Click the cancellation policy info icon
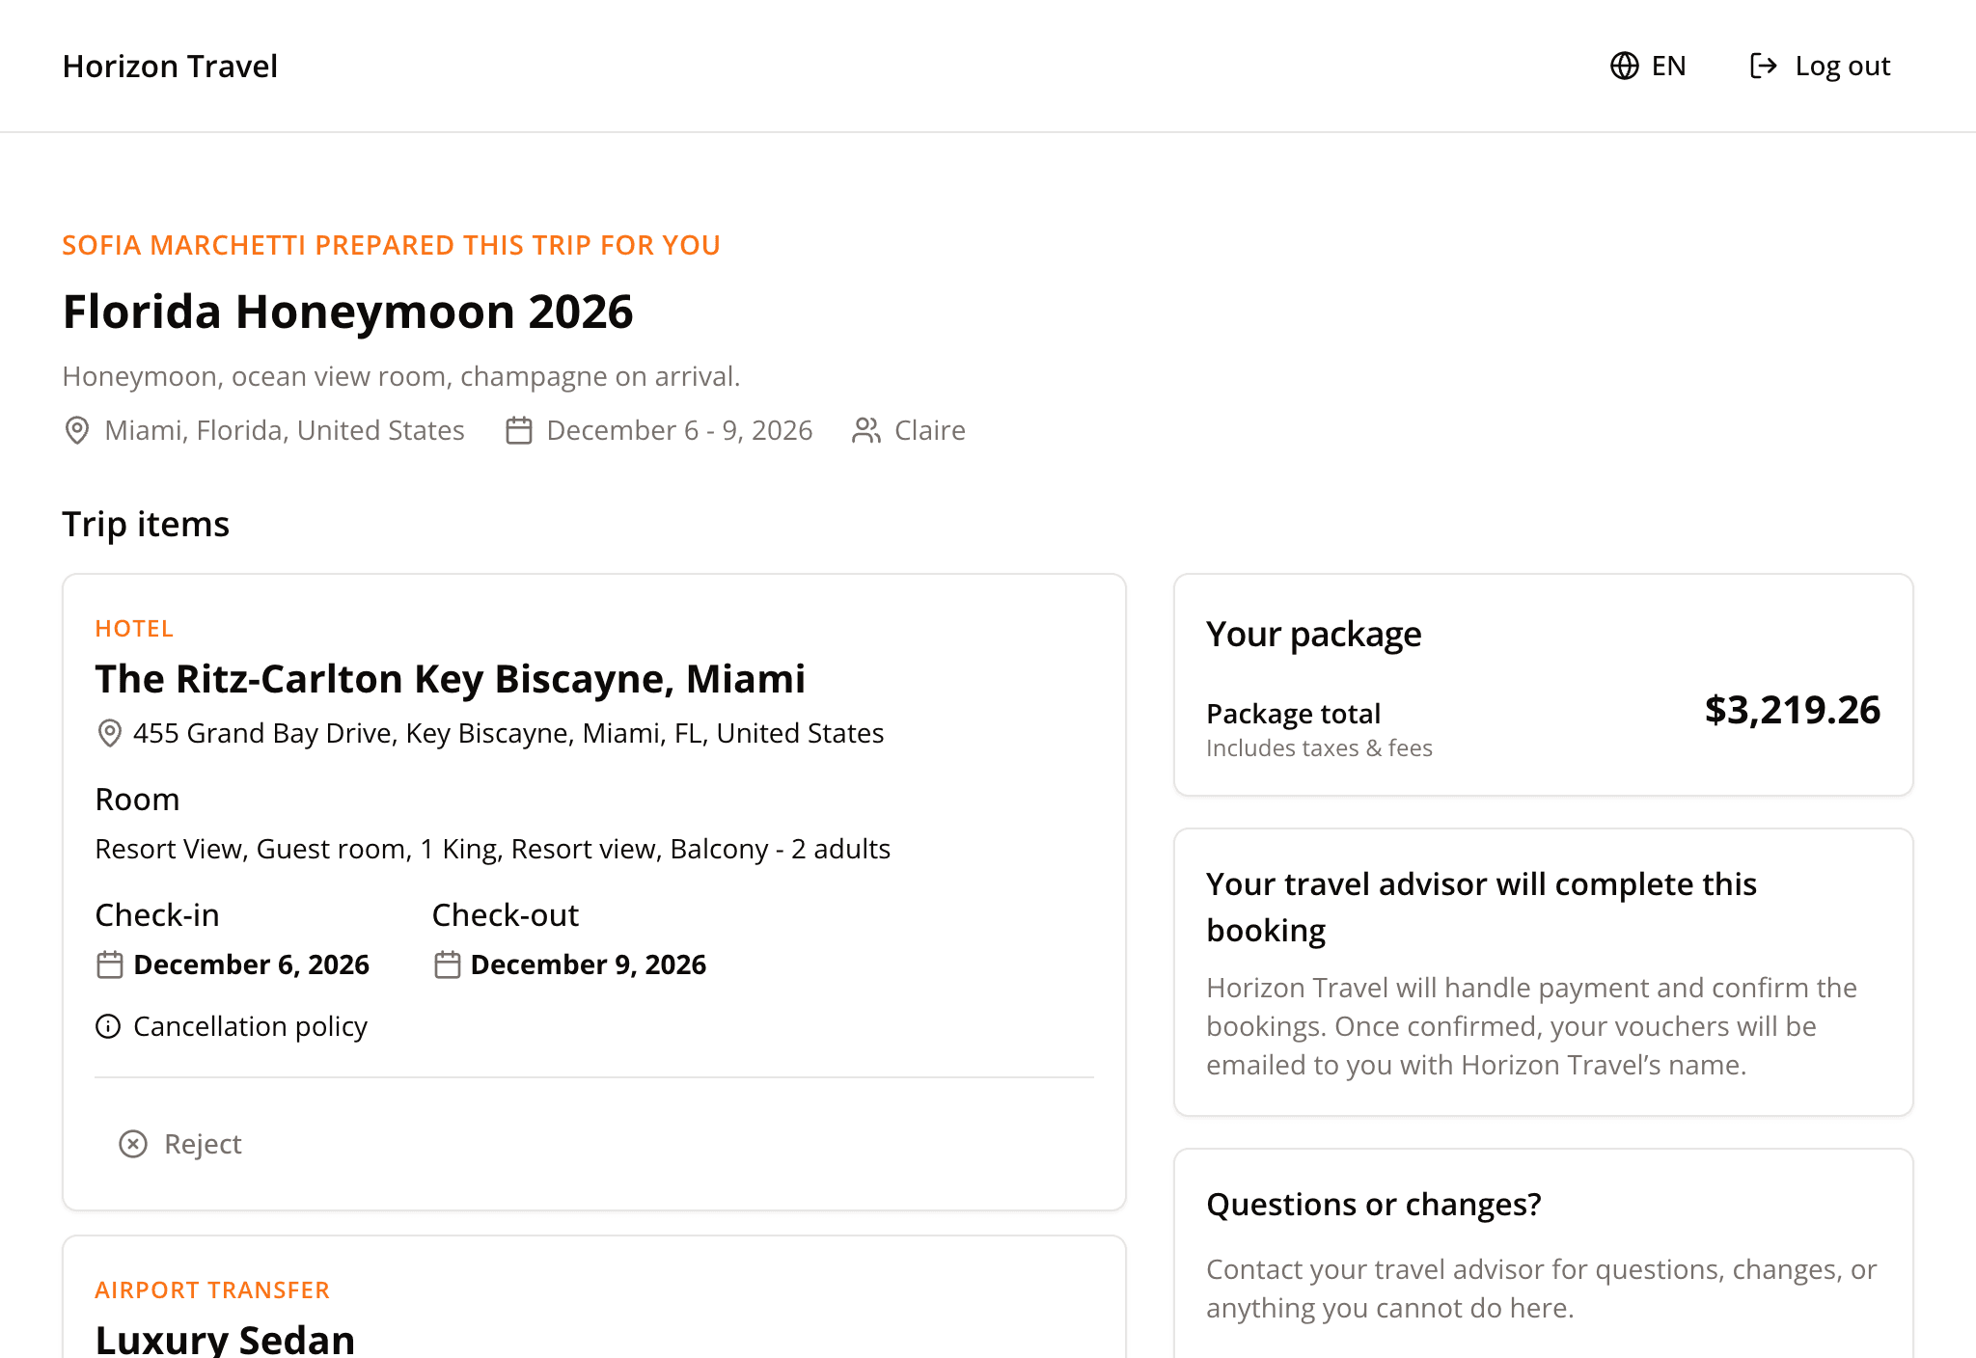This screenshot has height=1358, width=1976. click(108, 1026)
